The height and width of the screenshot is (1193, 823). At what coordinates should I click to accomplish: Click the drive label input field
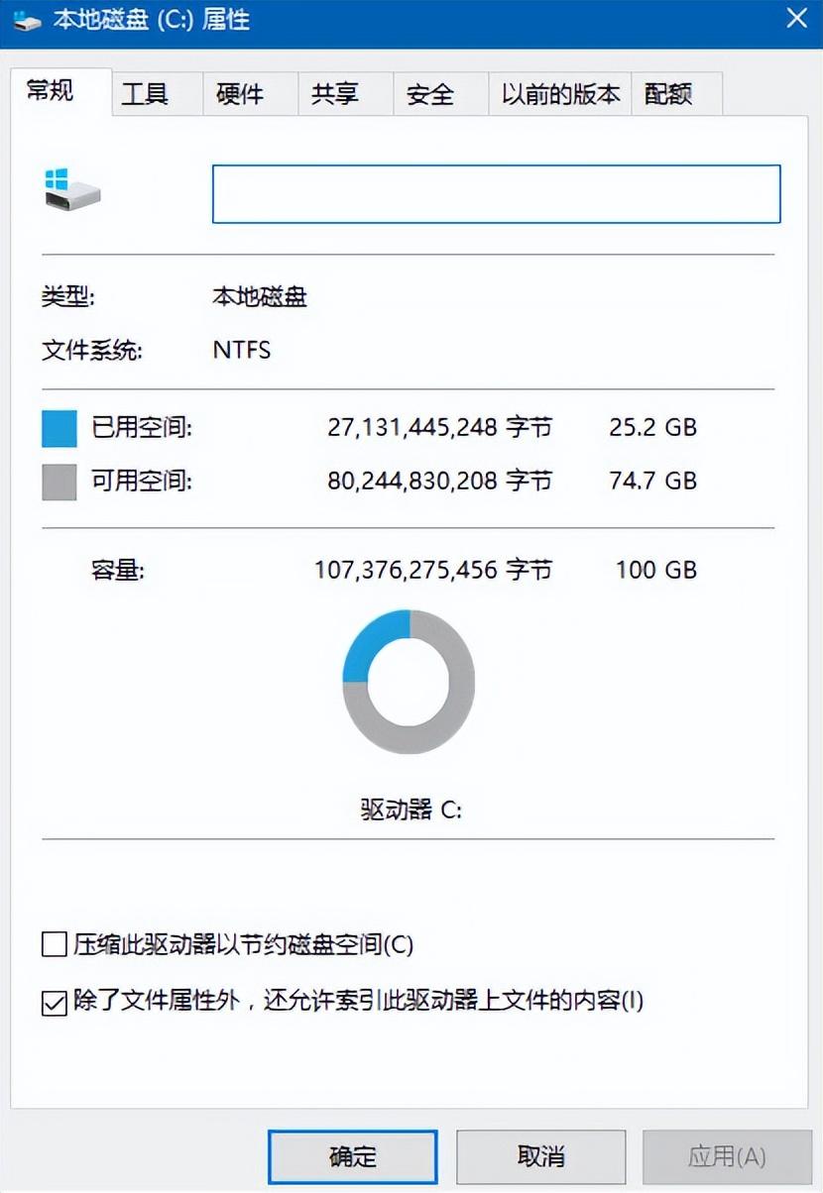coord(496,193)
